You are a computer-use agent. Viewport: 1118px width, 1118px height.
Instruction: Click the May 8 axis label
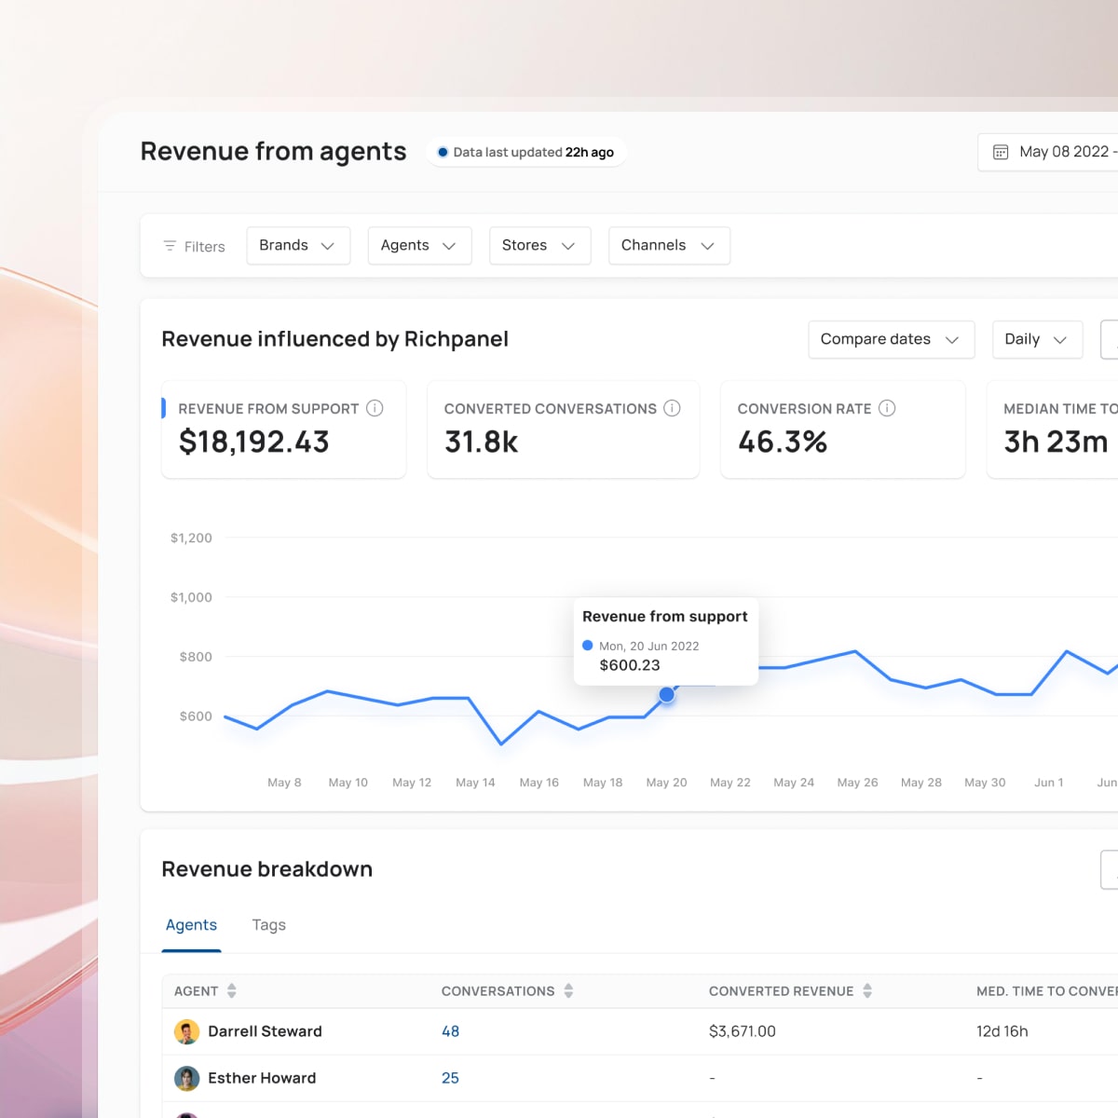tap(284, 783)
